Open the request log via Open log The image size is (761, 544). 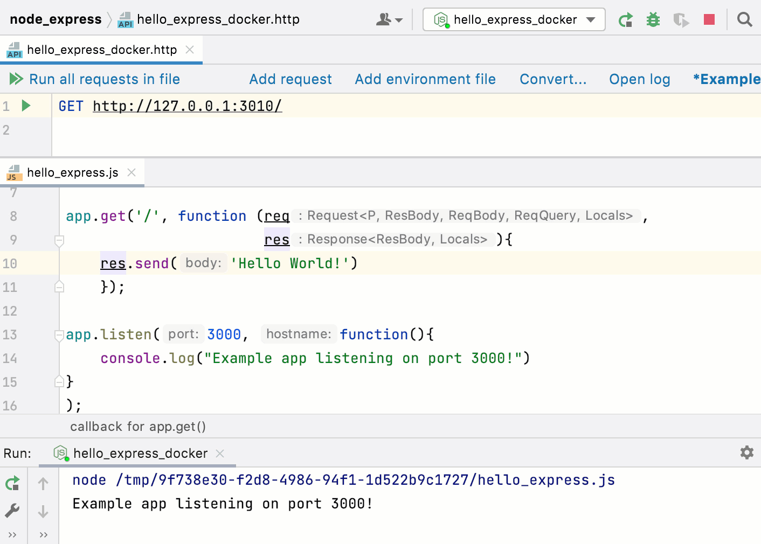pos(639,79)
